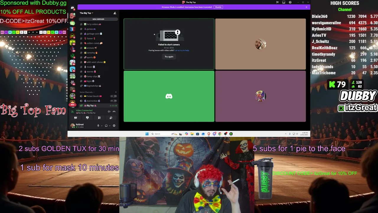Add a voice channel with the plus icon
This screenshot has height=213, width=378.
coord(116,92)
